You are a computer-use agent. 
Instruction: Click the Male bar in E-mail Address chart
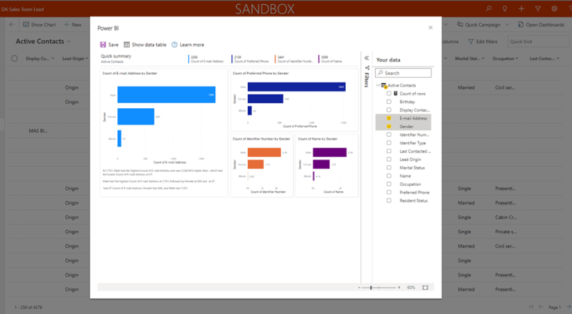[167, 95]
